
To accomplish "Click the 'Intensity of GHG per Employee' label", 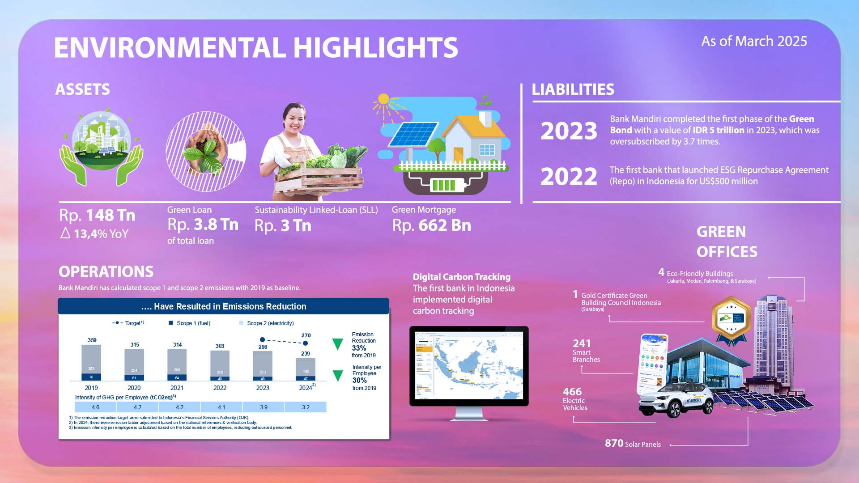I will pyautogui.click(x=125, y=397).
